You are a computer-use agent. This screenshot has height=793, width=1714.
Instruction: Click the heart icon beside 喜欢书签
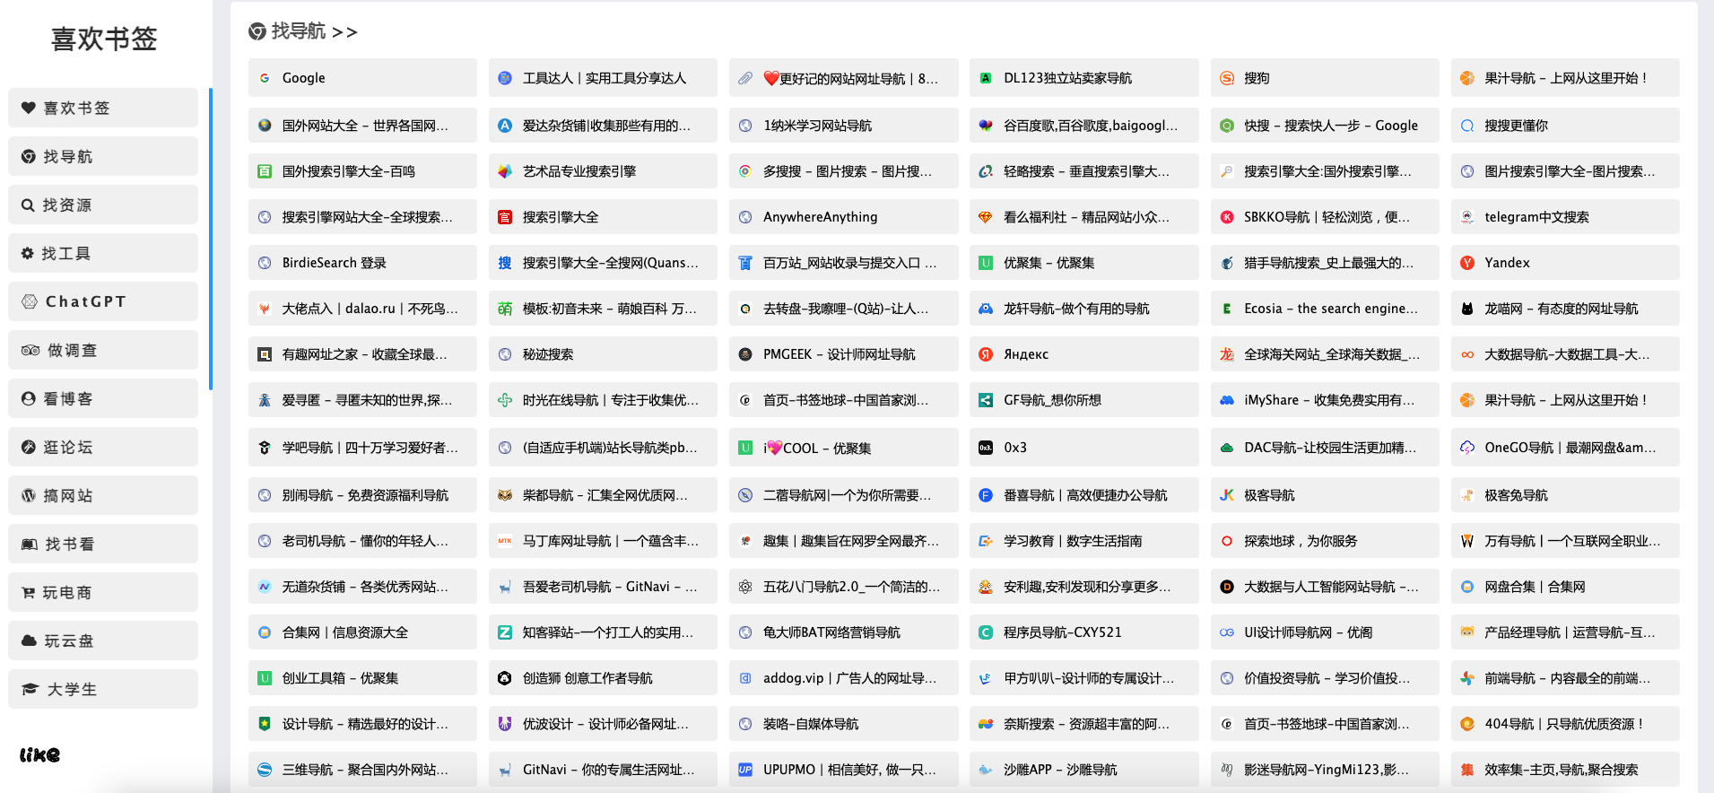(x=29, y=108)
